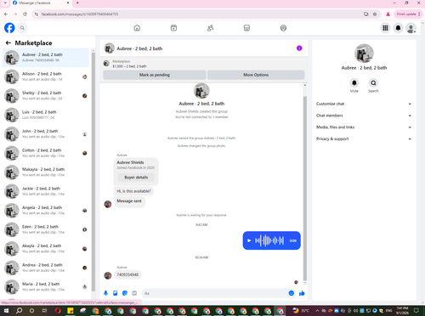Open the Windows Start menu
This screenshot has height=316, width=425.
6,311
